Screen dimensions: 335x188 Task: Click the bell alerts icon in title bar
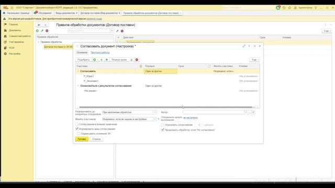pyautogui.click(x=295, y=8)
